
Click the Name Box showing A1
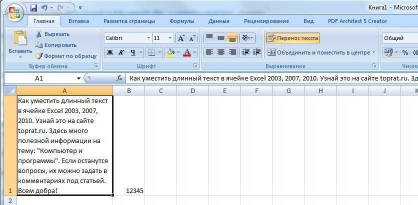point(39,78)
